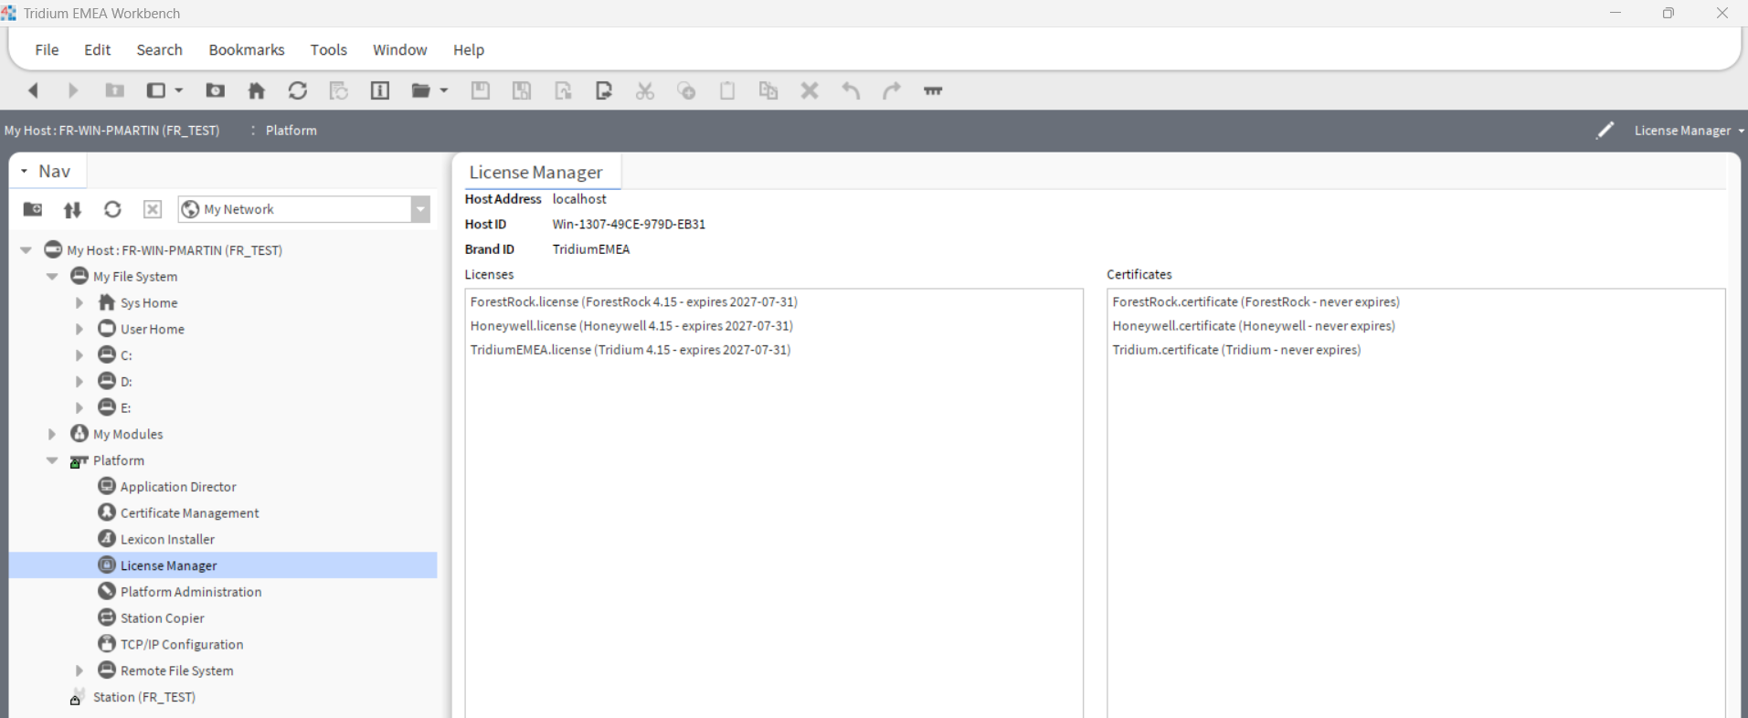Click the Platform breadcrumb in the path bar
This screenshot has width=1748, height=718.
291,131
